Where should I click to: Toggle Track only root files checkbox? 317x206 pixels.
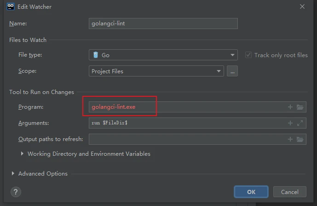tap(248, 55)
